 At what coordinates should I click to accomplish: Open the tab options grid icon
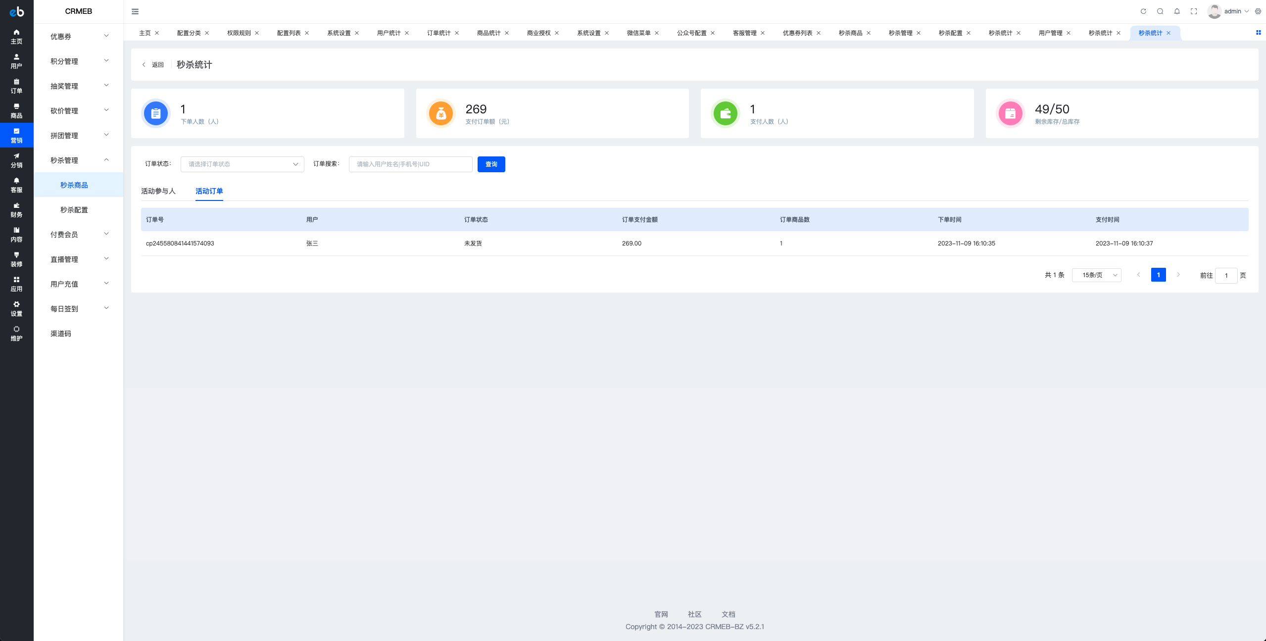1259,33
